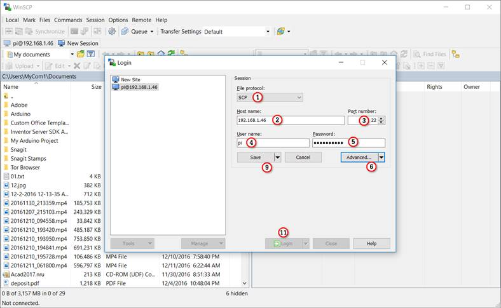Click the open directory folder icon beside My documents
The height and width of the screenshot is (308, 501).
coord(81,54)
